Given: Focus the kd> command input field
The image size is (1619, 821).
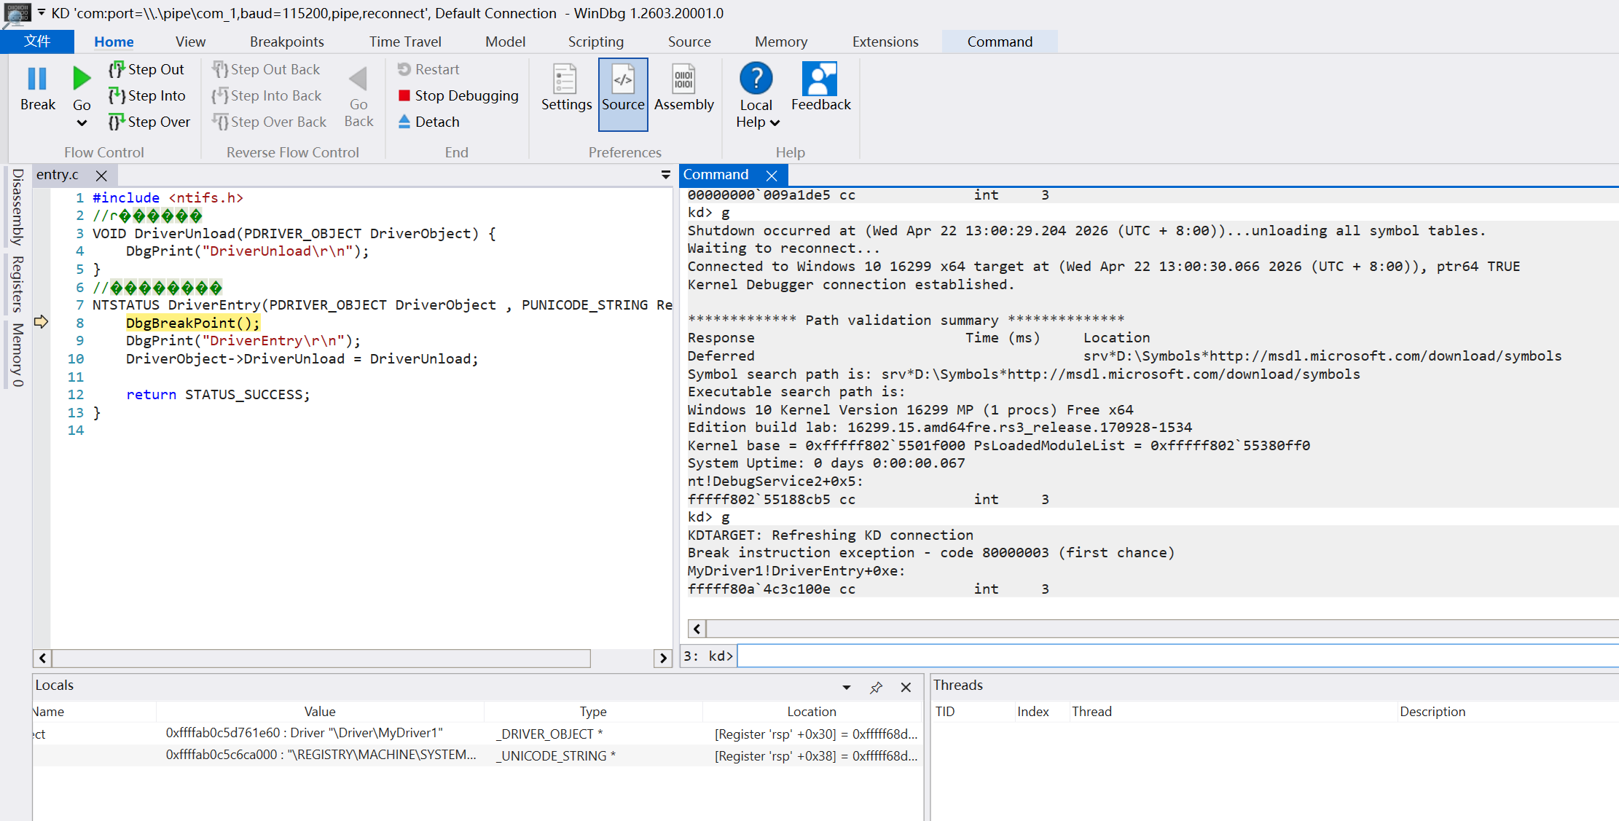Looking at the screenshot, I should [1177, 656].
